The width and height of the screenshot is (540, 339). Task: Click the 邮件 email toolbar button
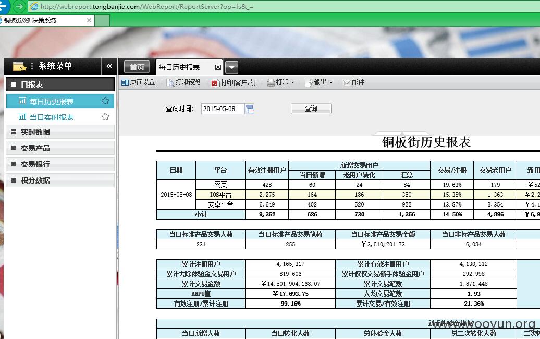coord(354,82)
